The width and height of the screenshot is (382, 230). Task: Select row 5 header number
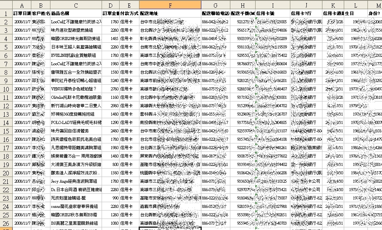pos(6,47)
